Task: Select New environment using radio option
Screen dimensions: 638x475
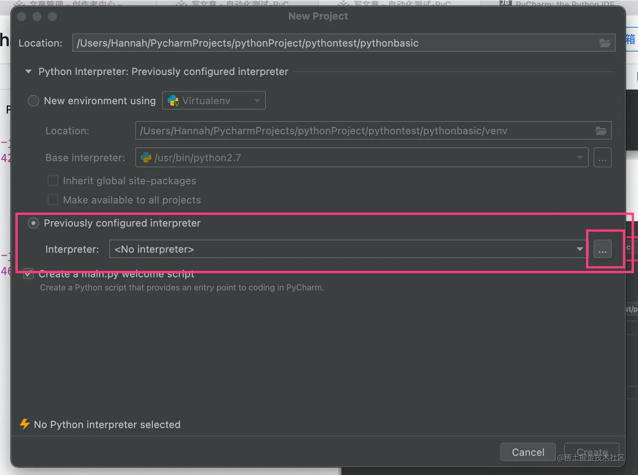Action: click(x=33, y=101)
